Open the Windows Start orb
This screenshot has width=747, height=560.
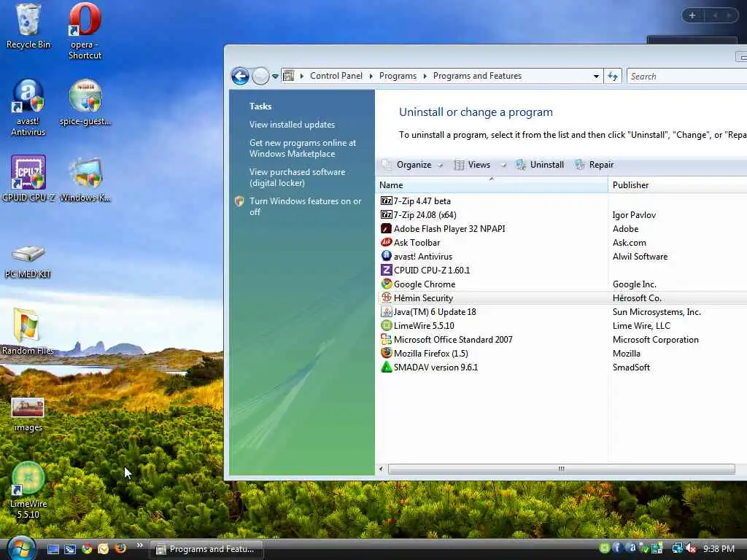point(21,548)
